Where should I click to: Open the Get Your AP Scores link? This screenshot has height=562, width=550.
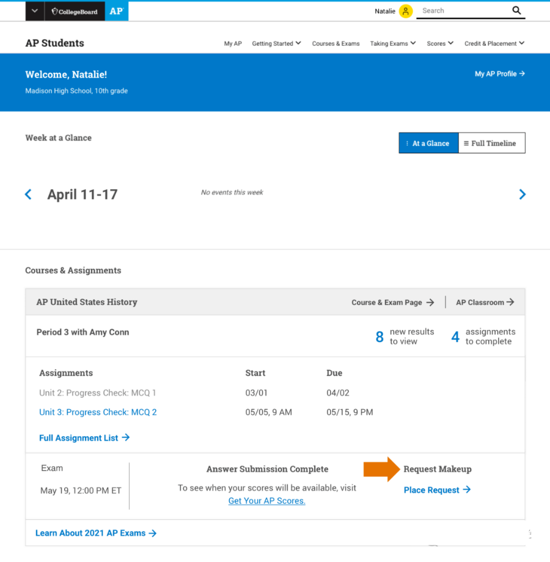tap(267, 501)
